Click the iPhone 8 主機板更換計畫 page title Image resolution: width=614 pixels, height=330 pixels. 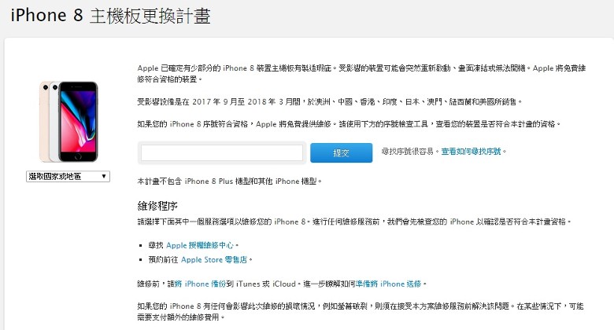(110, 16)
